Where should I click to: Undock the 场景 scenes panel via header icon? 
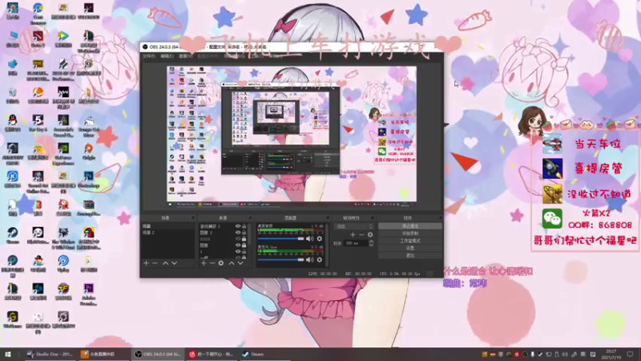193,217
